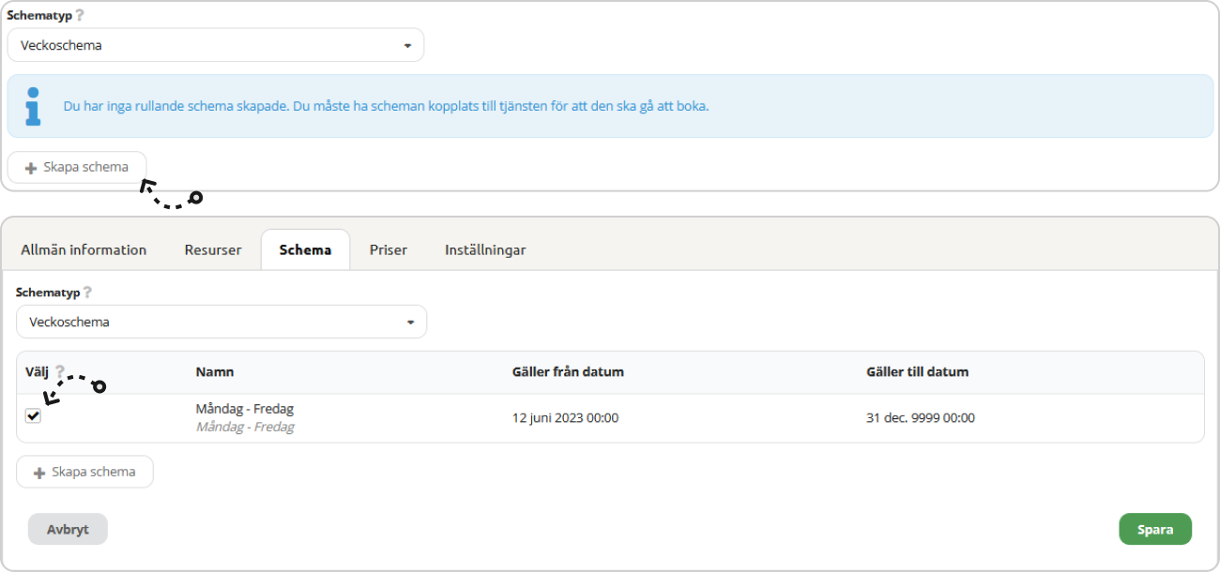This screenshot has width=1220, height=572.
Task: Open the Inställningar tab
Action: [485, 250]
